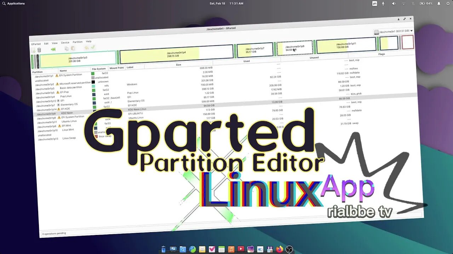Screen dimensions: 453x254
Task: Open OBS Studio from the dock
Action: pos(289,249)
